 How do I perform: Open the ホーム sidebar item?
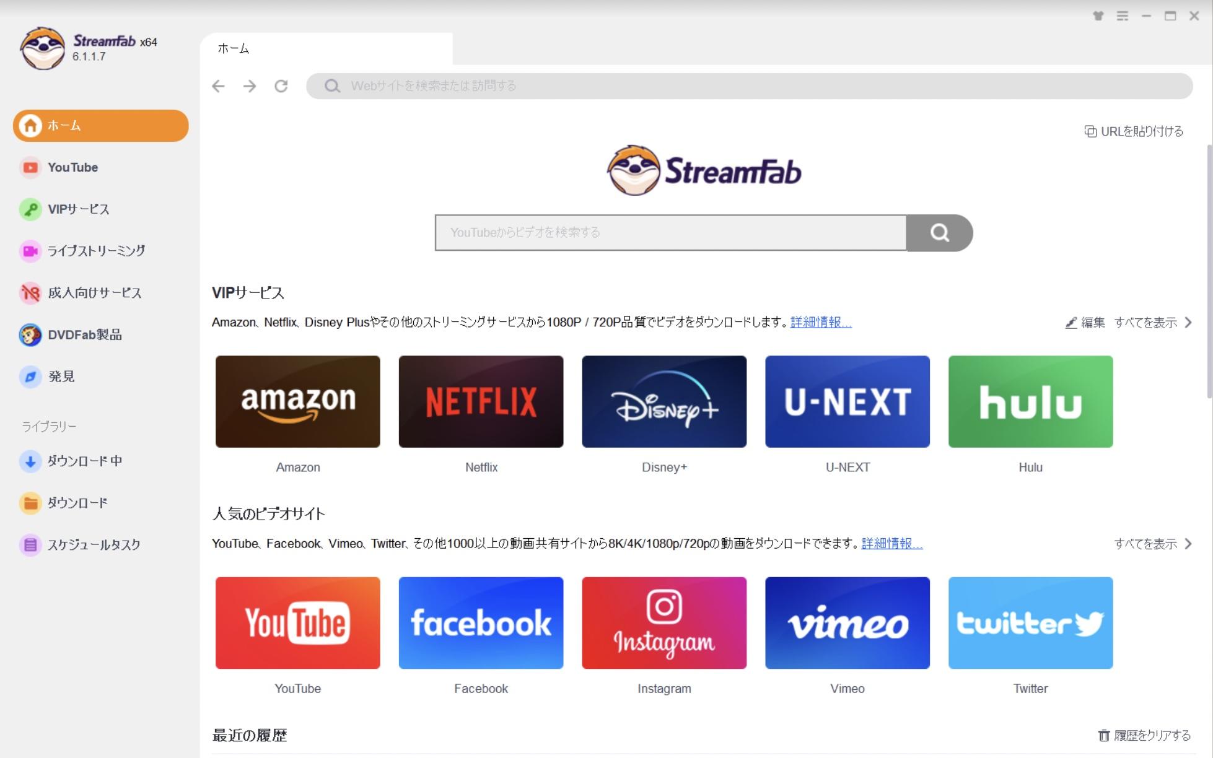[x=101, y=126]
